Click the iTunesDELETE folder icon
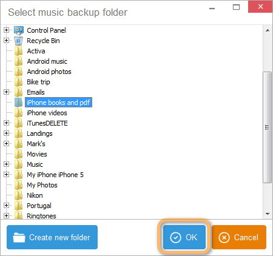This screenshot has height=256, width=273. (x=19, y=123)
